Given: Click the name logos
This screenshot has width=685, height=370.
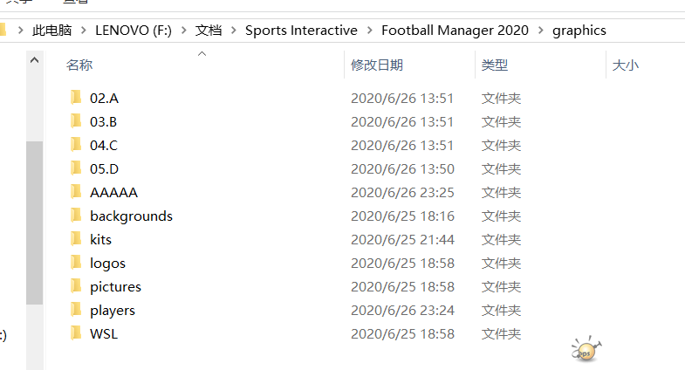Looking at the screenshot, I should click(107, 264).
